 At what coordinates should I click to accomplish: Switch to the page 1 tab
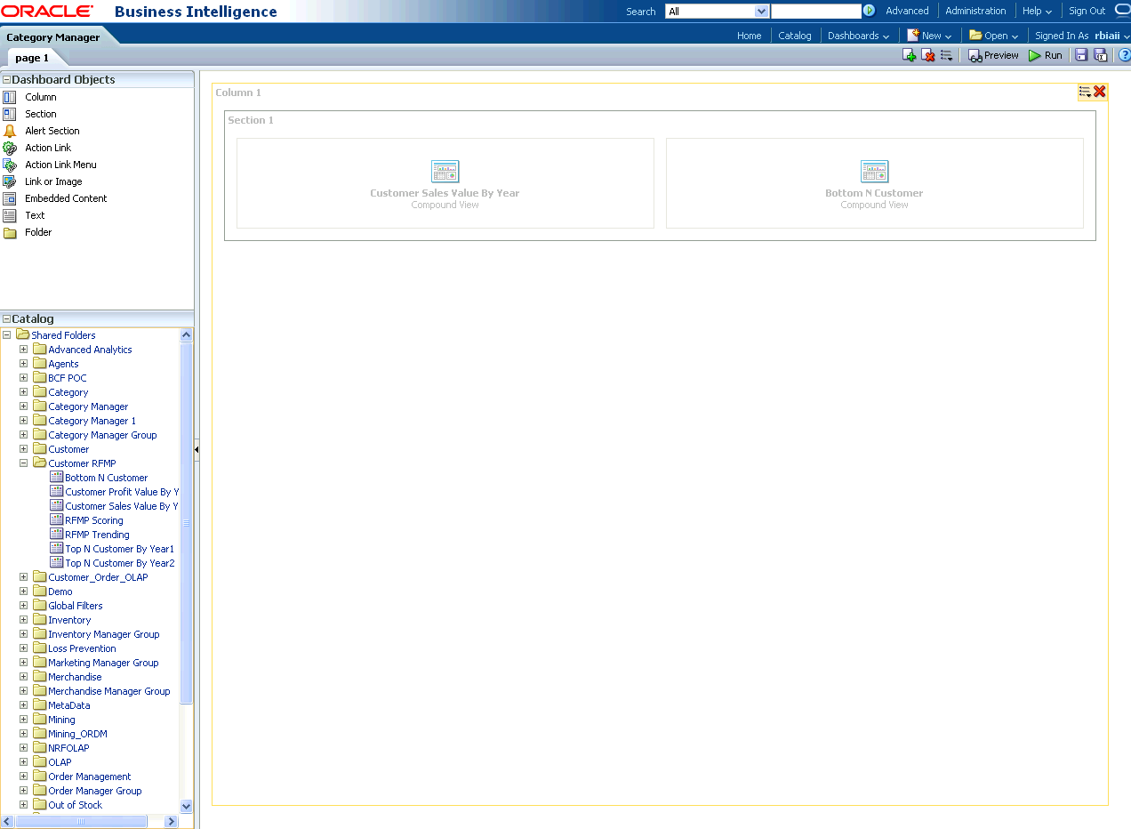pos(32,58)
